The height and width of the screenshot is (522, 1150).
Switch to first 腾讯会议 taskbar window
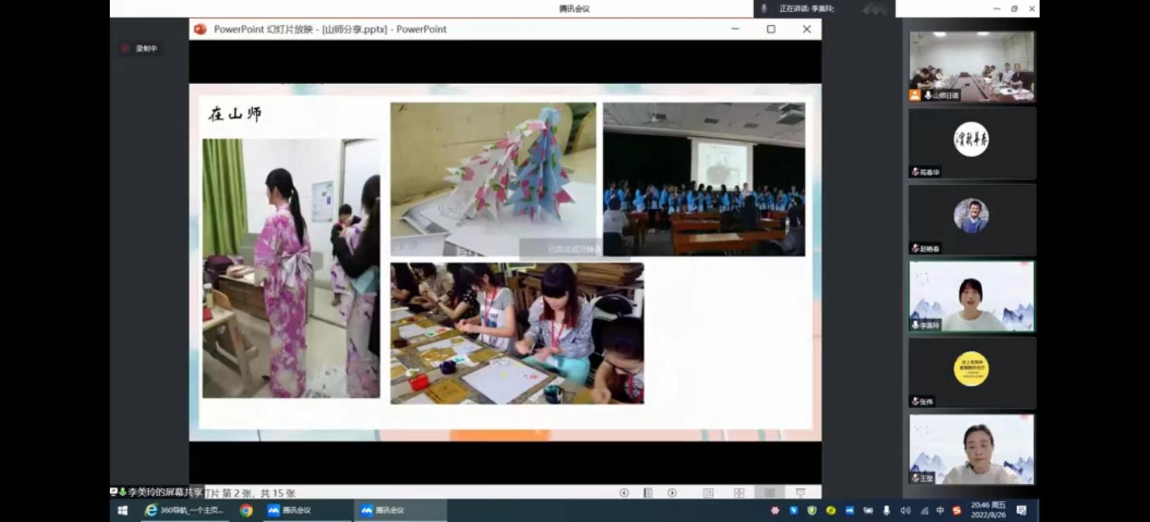(x=290, y=510)
